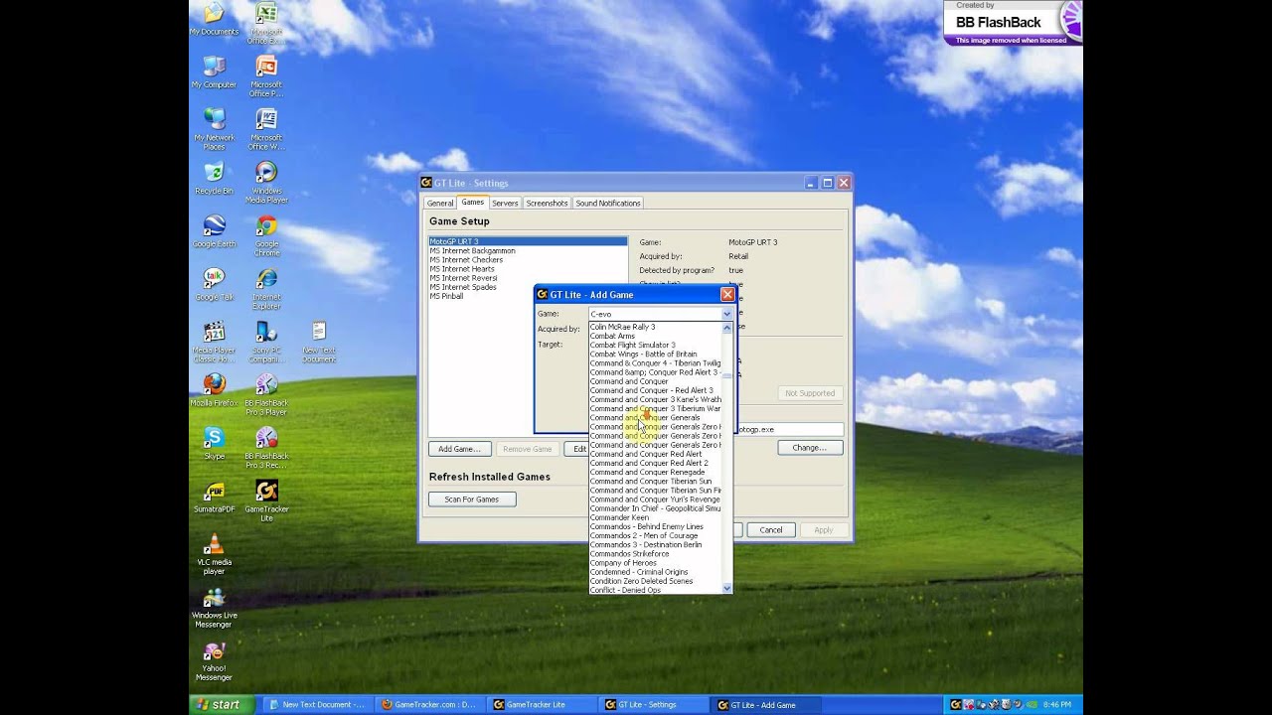Choose Commander Keen option
The image size is (1272, 715).
(656, 517)
